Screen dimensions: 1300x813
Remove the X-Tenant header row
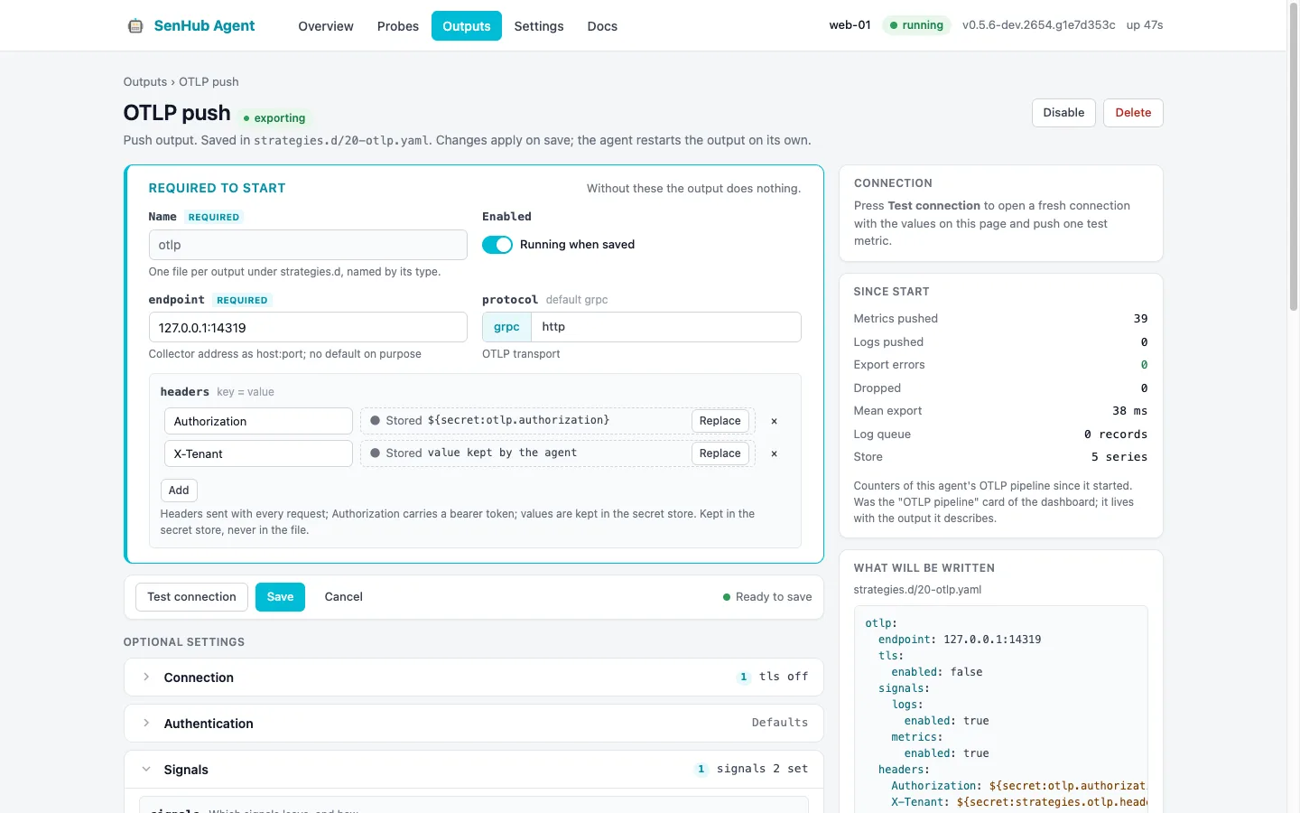774,453
